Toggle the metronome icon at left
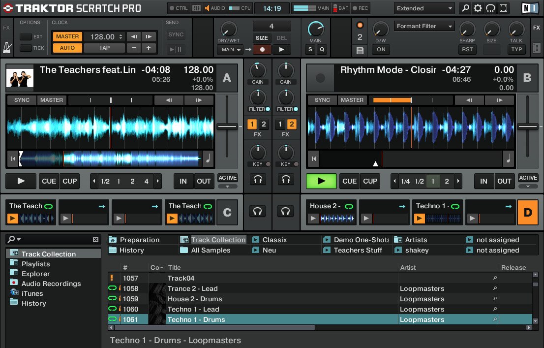 pyautogui.click(x=7, y=48)
